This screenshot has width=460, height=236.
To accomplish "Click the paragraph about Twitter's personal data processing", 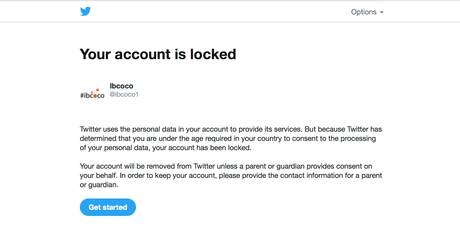I will pos(231,138).
